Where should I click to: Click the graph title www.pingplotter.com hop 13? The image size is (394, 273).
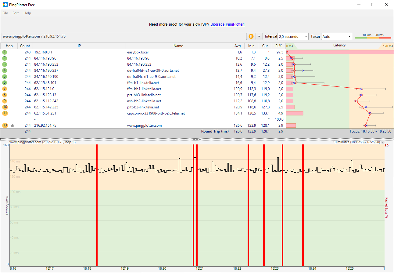(43, 142)
